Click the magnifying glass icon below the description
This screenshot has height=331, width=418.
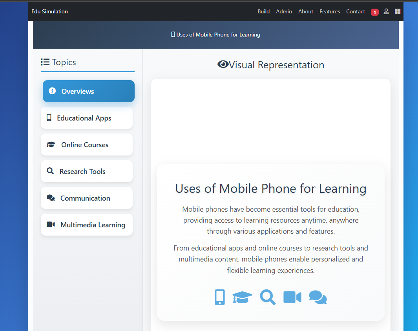click(268, 297)
